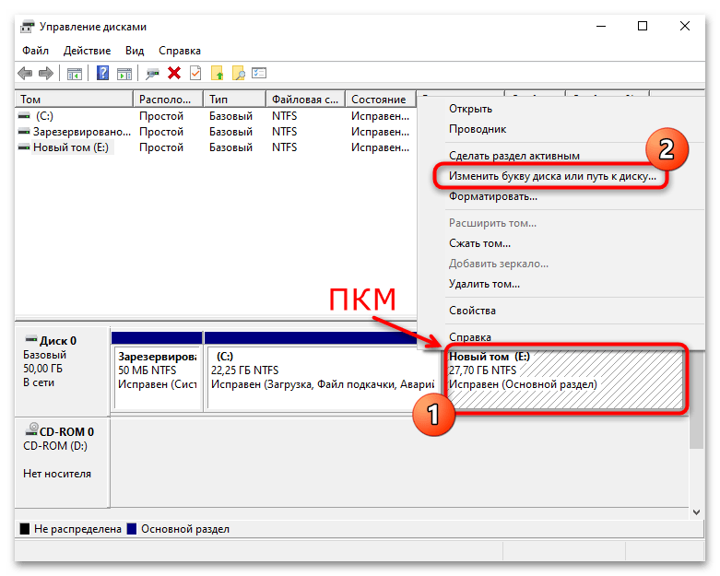Open the blue Help toolbar icon
Viewport: 720px width, 576px height.
click(103, 73)
